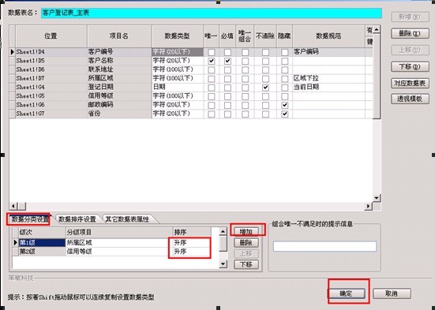Toggle 隐藏 checkbox for 省份 row
435x310 pixels.
[x=285, y=114]
